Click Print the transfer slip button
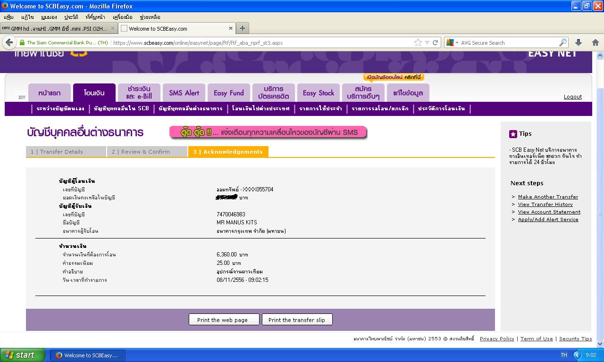 [x=297, y=320]
